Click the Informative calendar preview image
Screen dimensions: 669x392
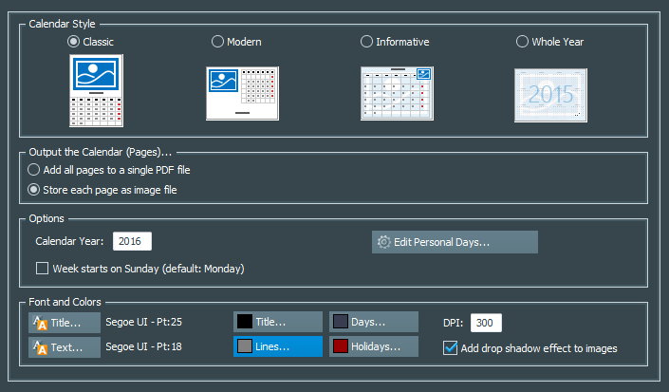coord(397,94)
